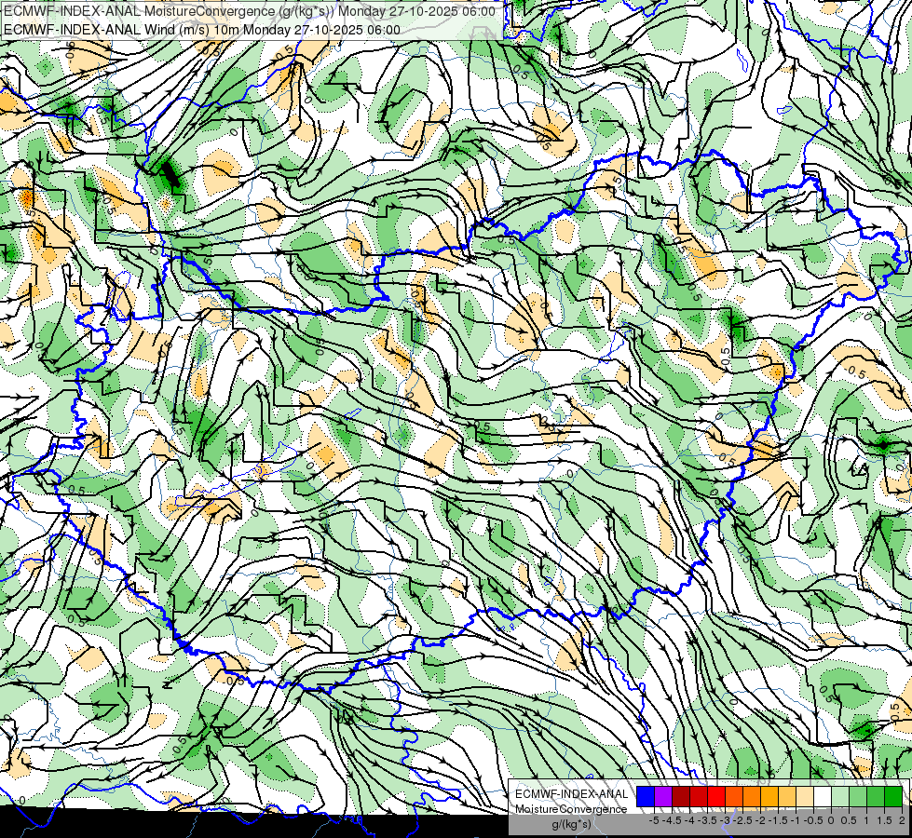Click the amber swatch between -2 and -1.5

pyautogui.click(x=769, y=796)
